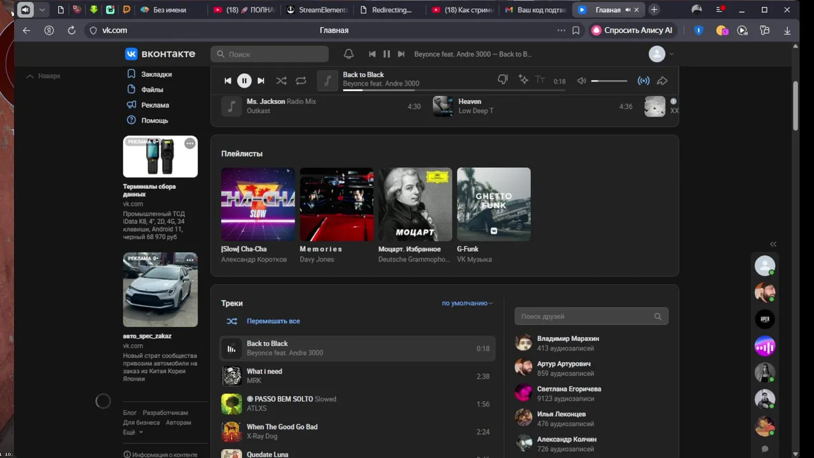The image size is (814, 458).
Task: Collapse the right chat sidebar double-chevron
Action: pyautogui.click(x=773, y=244)
